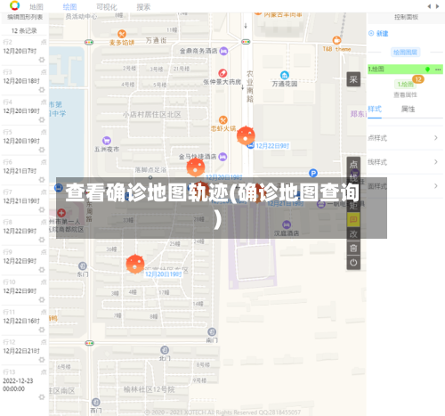Open gear settings for row 行6
The width and height of the screenshot is (445, 416).
pyautogui.click(x=42, y=180)
